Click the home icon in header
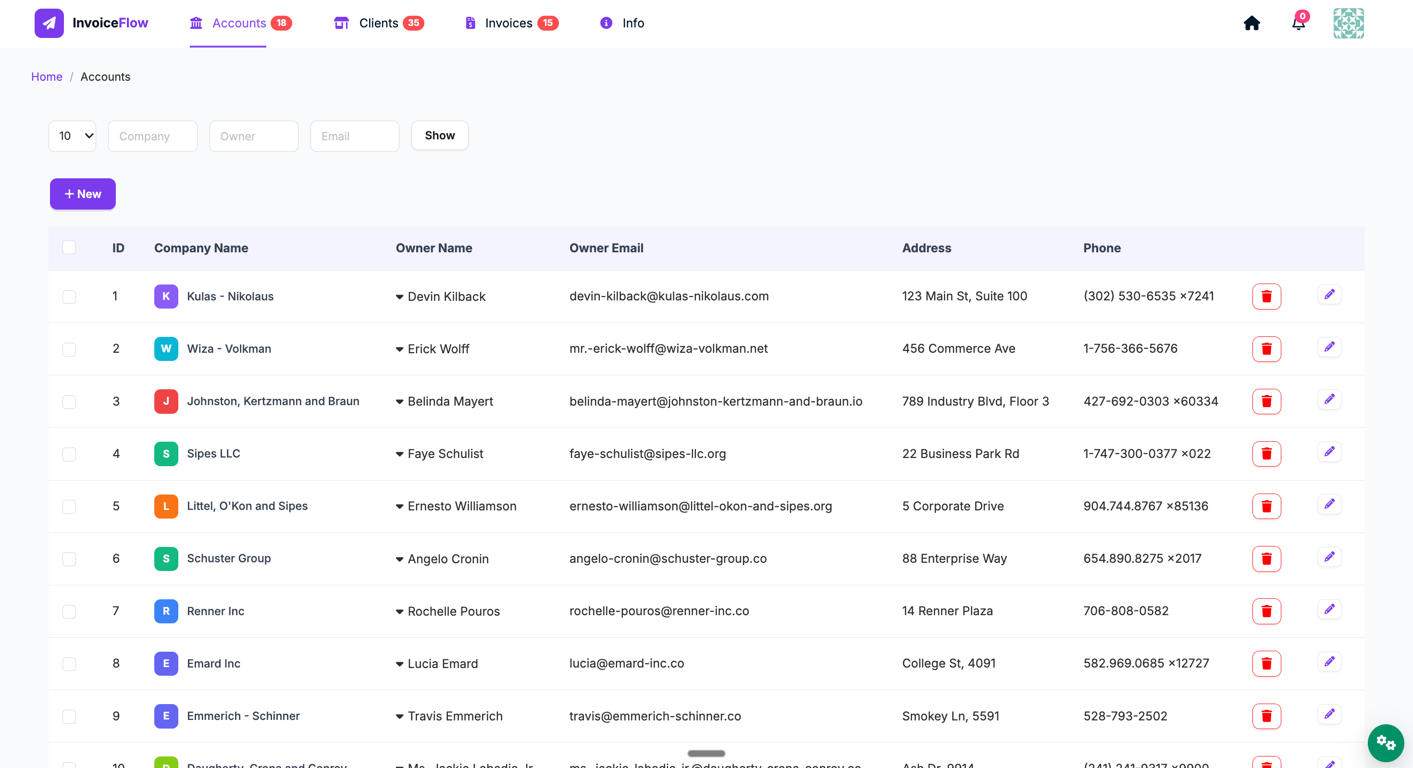Viewport: 1413px width, 768px height. (x=1251, y=23)
